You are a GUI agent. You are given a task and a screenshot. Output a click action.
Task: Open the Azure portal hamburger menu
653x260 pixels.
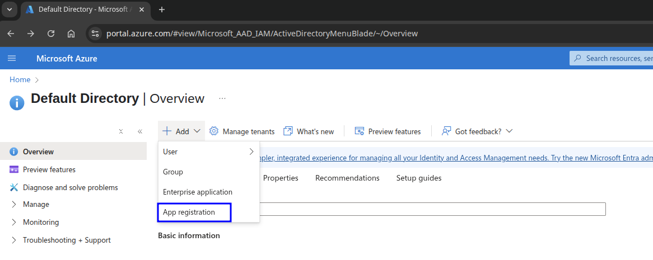[x=12, y=58]
